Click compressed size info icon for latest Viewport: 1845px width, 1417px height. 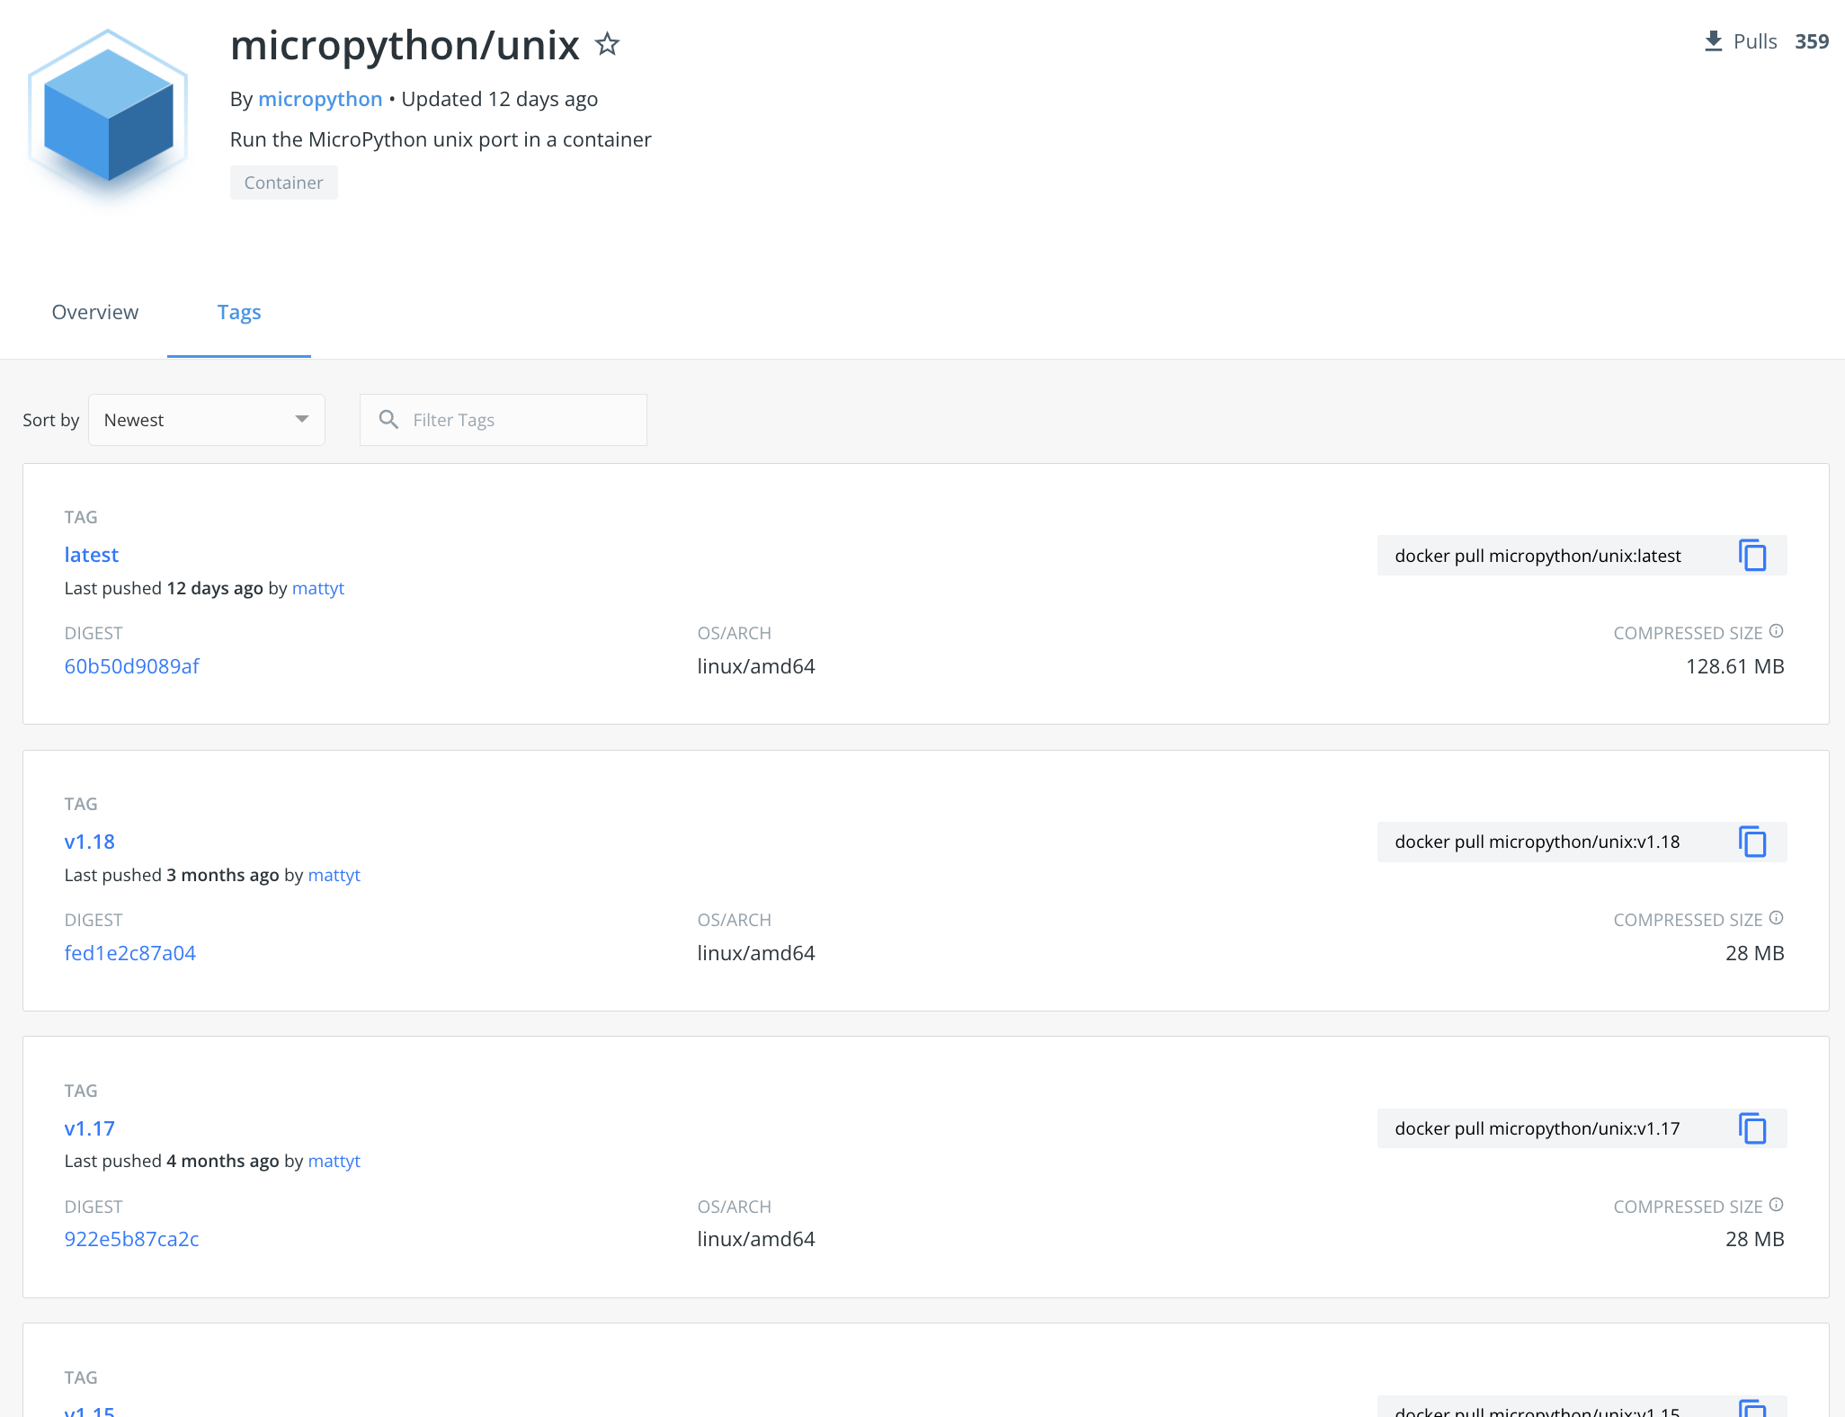coord(1776,631)
